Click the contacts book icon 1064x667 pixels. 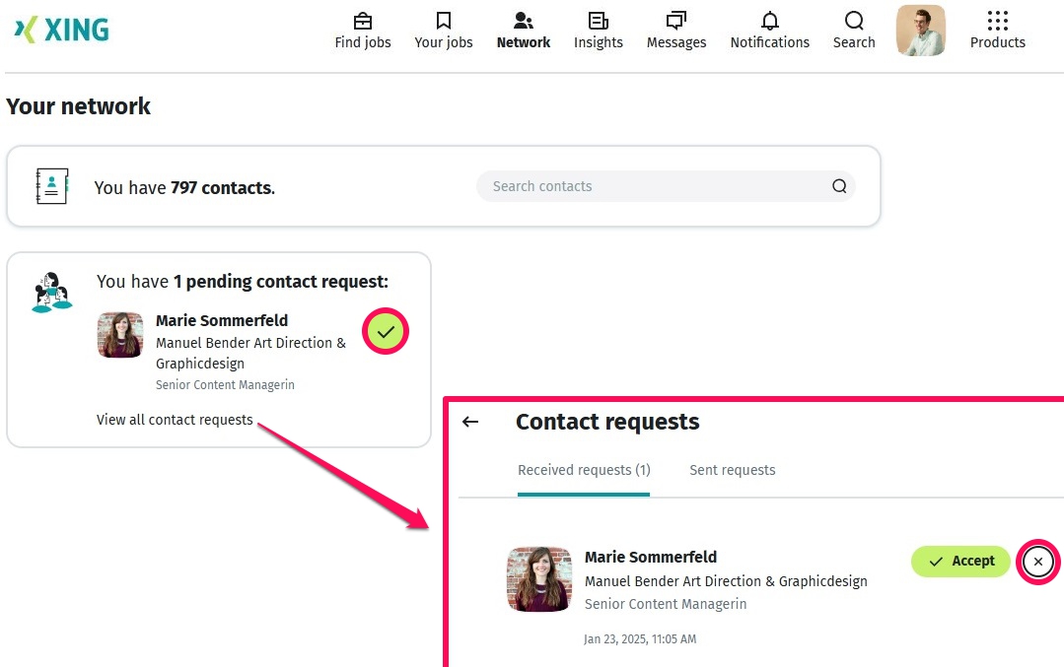51,185
